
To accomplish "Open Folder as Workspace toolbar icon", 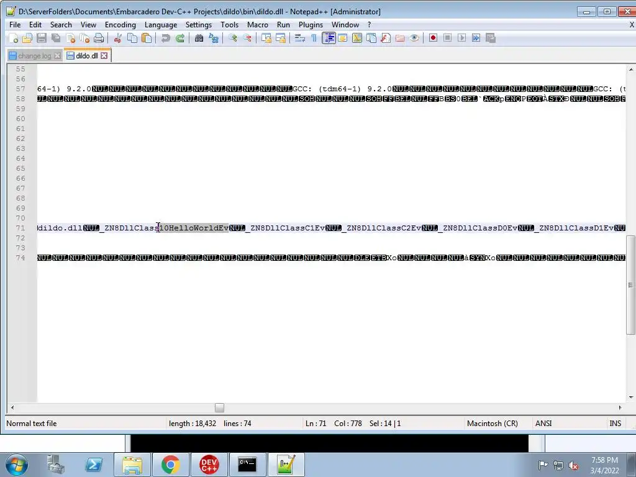I will 400,38.
